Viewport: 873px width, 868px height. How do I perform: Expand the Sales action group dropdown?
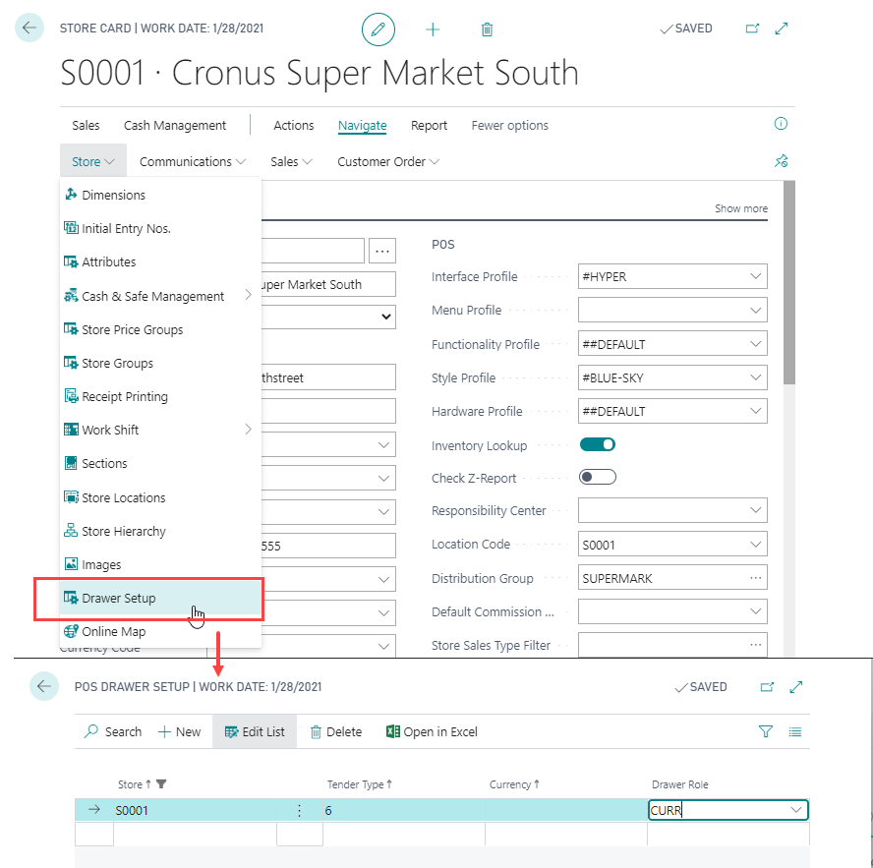[x=291, y=161]
